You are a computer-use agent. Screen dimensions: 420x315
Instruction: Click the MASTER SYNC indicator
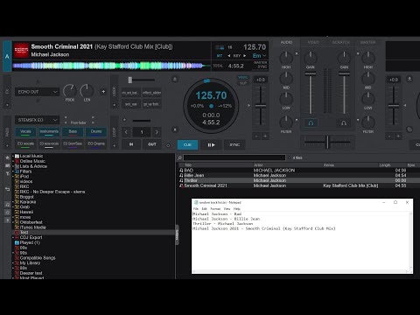[260, 65]
